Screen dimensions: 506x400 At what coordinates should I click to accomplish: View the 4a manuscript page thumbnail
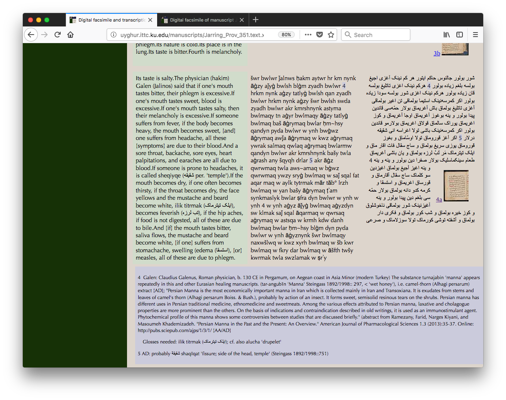pyautogui.click(x=456, y=186)
